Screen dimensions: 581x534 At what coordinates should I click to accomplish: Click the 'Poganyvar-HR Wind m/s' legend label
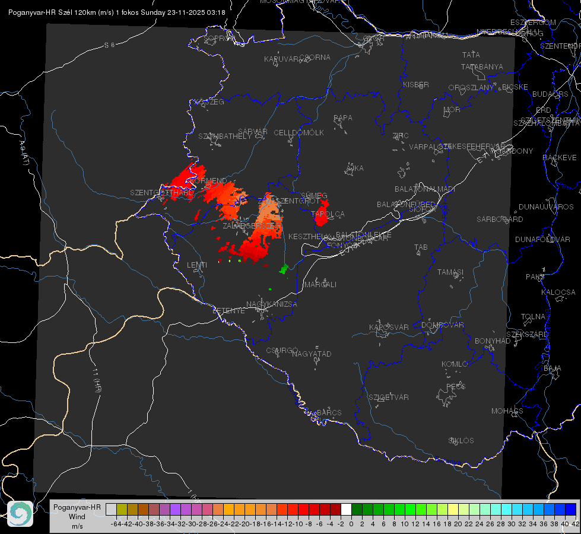[77, 517]
